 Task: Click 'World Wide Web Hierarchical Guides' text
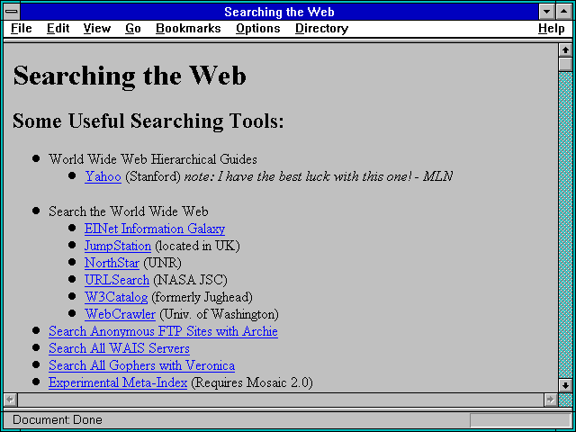[x=153, y=159]
